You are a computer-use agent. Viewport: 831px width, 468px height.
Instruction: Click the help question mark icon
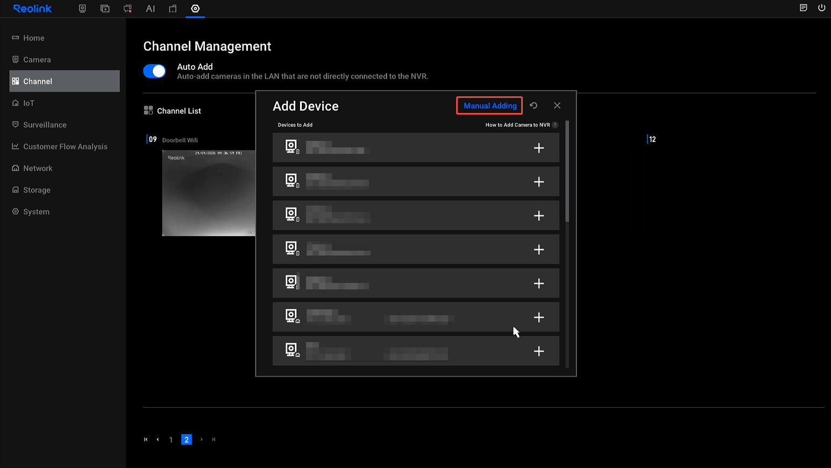coord(555,125)
